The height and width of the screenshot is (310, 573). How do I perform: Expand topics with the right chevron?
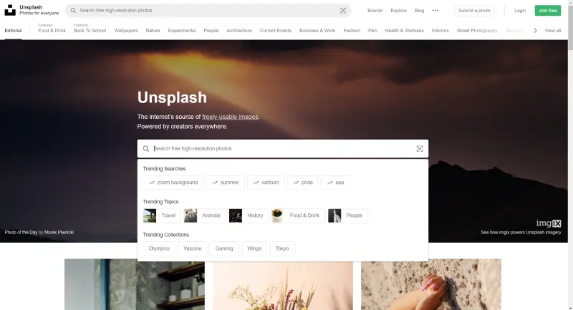tap(535, 31)
